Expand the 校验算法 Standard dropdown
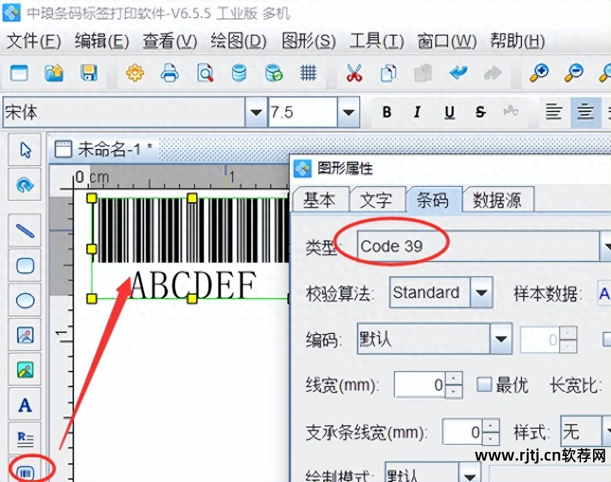The height and width of the screenshot is (482, 611). [x=483, y=292]
